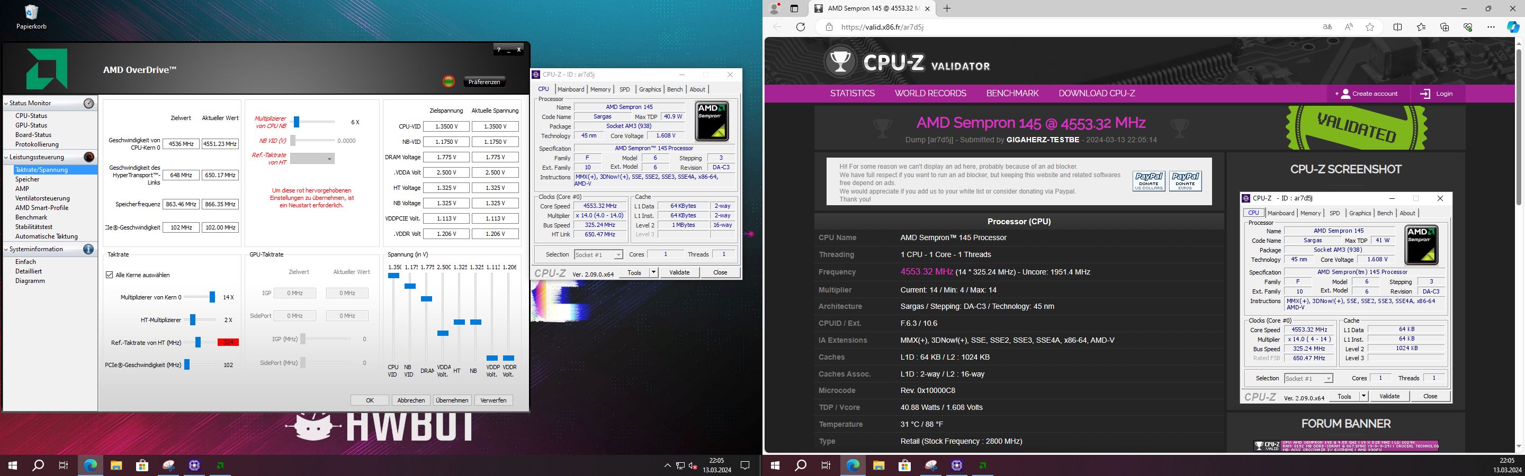Screen dimensions: 1525x476
Task: Adjust the Multiplizierer von CPU NB slider
Action: tap(297, 122)
